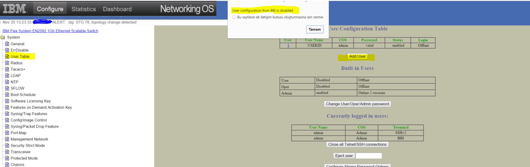This screenshot has width=530, height=167.
Task: Click Close all Telnet/SSH connections button
Action: pyautogui.click(x=357, y=145)
